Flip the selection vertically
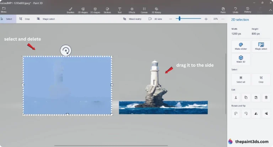The height and width of the screenshot is (147, 273). pyautogui.click(x=266, y=113)
